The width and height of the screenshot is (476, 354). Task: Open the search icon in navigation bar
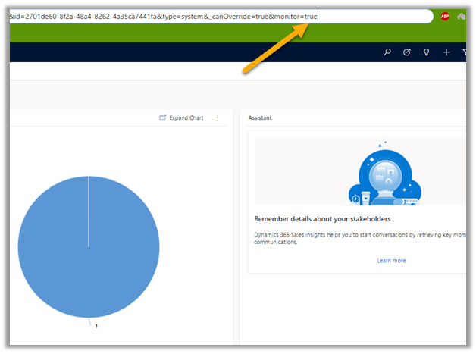tap(387, 52)
